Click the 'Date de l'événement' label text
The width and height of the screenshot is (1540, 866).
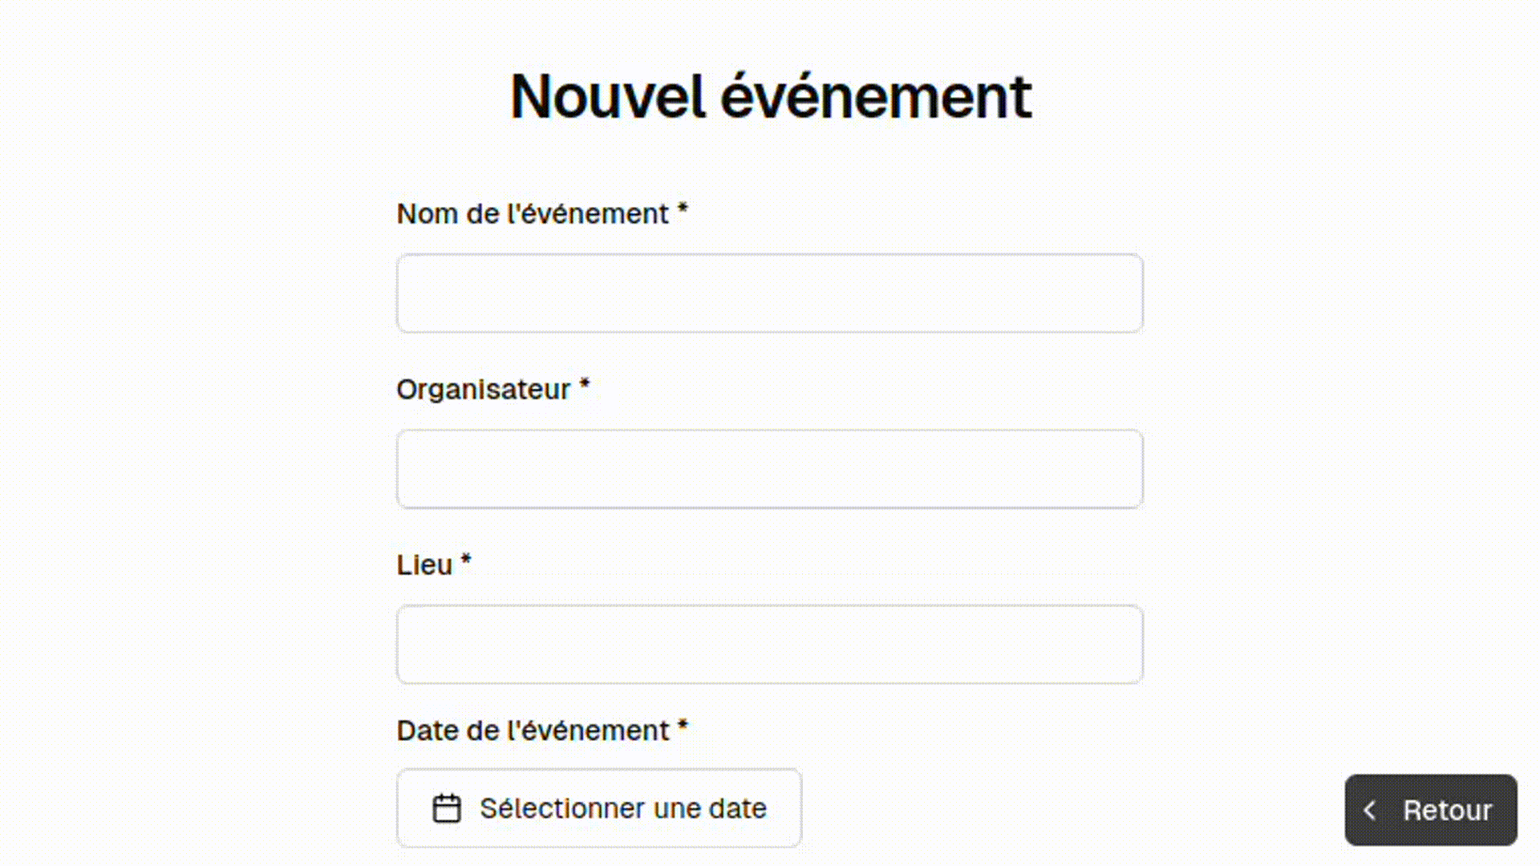pyautogui.click(x=533, y=731)
